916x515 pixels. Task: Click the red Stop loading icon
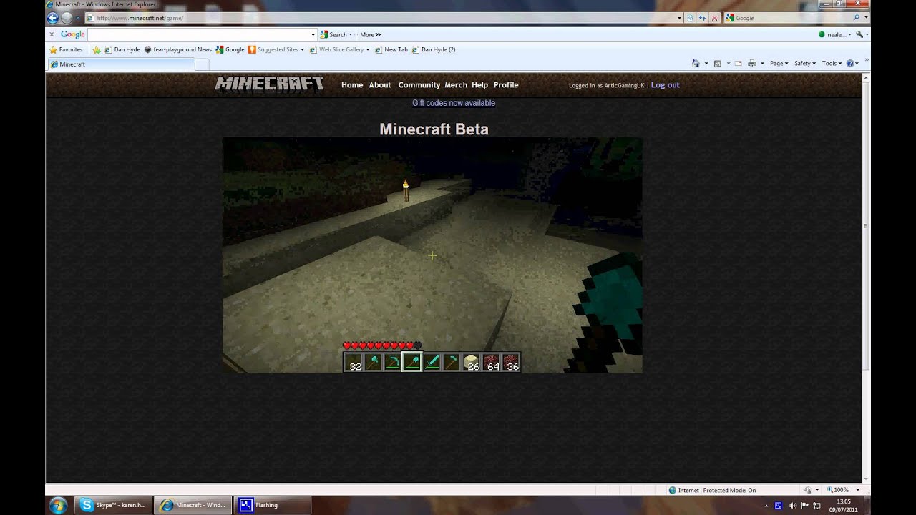pyautogui.click(x=715, y=18)
